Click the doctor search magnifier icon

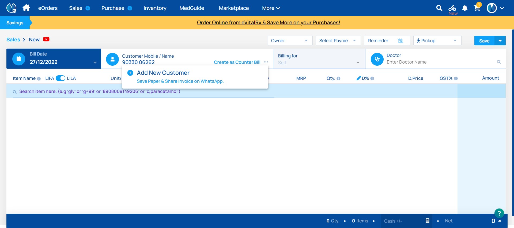click(x=499, y=62)
